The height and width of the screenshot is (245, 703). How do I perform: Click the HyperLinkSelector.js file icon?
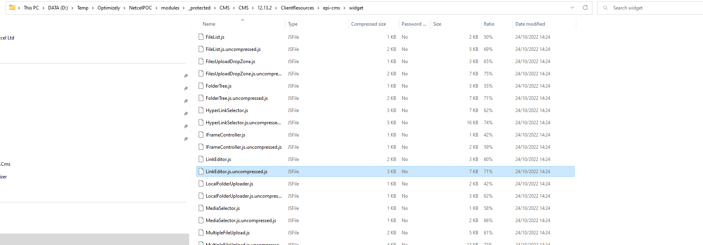pos(201,110)
